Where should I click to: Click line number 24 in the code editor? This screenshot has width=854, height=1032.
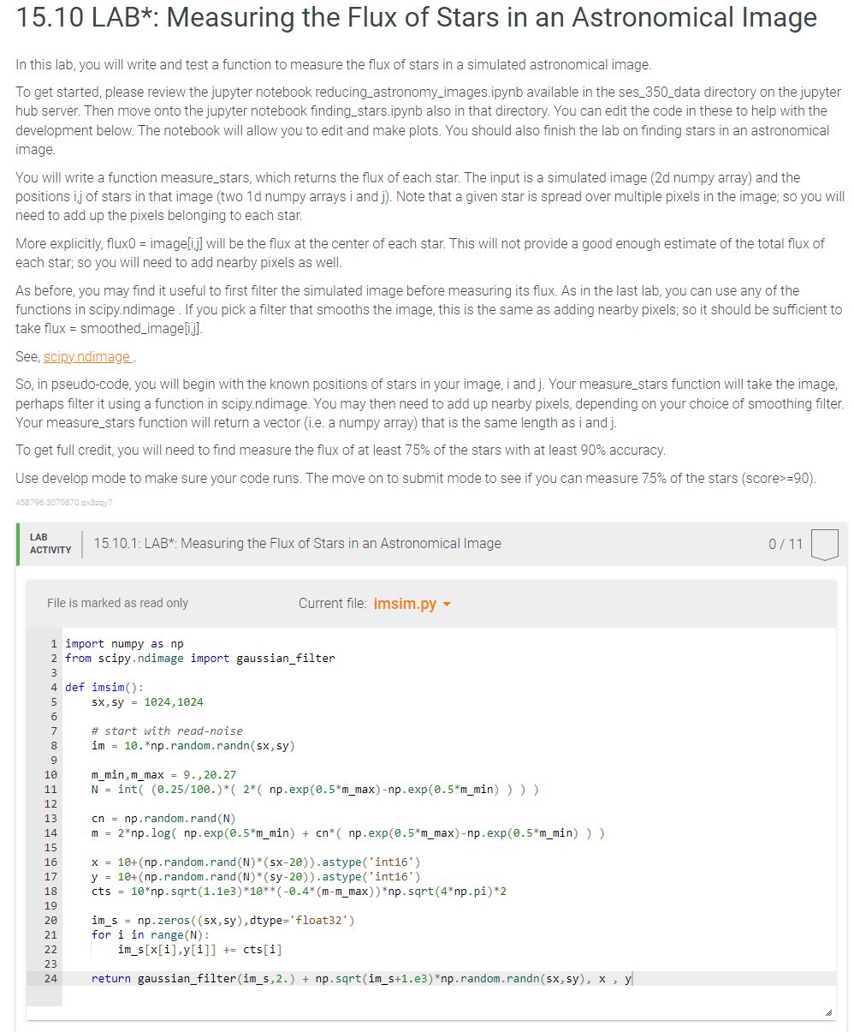[53, 978]
